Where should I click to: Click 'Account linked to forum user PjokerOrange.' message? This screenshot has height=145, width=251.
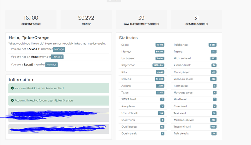[x=58, y=100]
